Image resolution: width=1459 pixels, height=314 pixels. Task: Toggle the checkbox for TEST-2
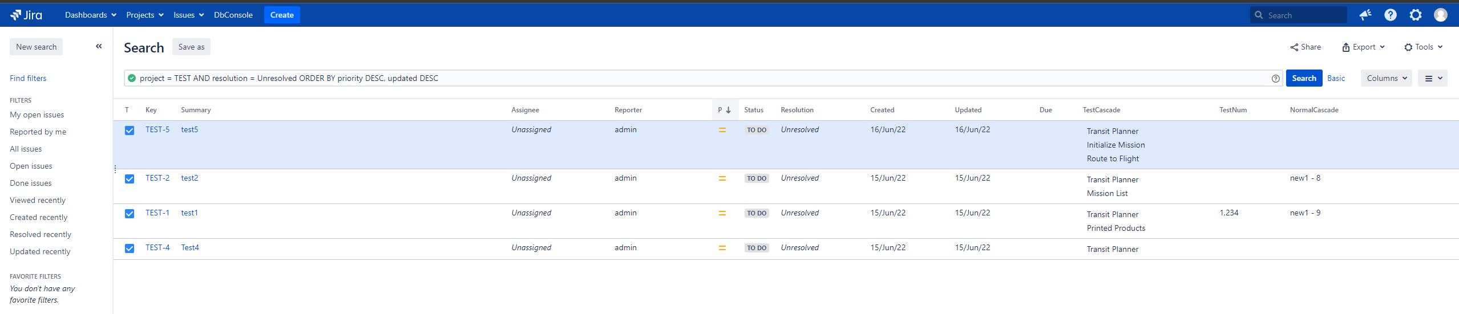pos(130,179)
